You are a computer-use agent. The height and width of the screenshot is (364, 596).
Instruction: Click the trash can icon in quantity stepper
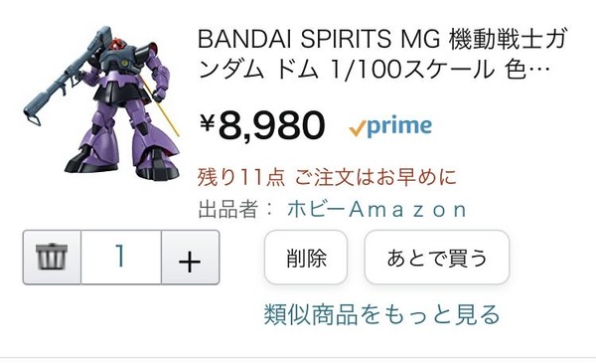52,257
